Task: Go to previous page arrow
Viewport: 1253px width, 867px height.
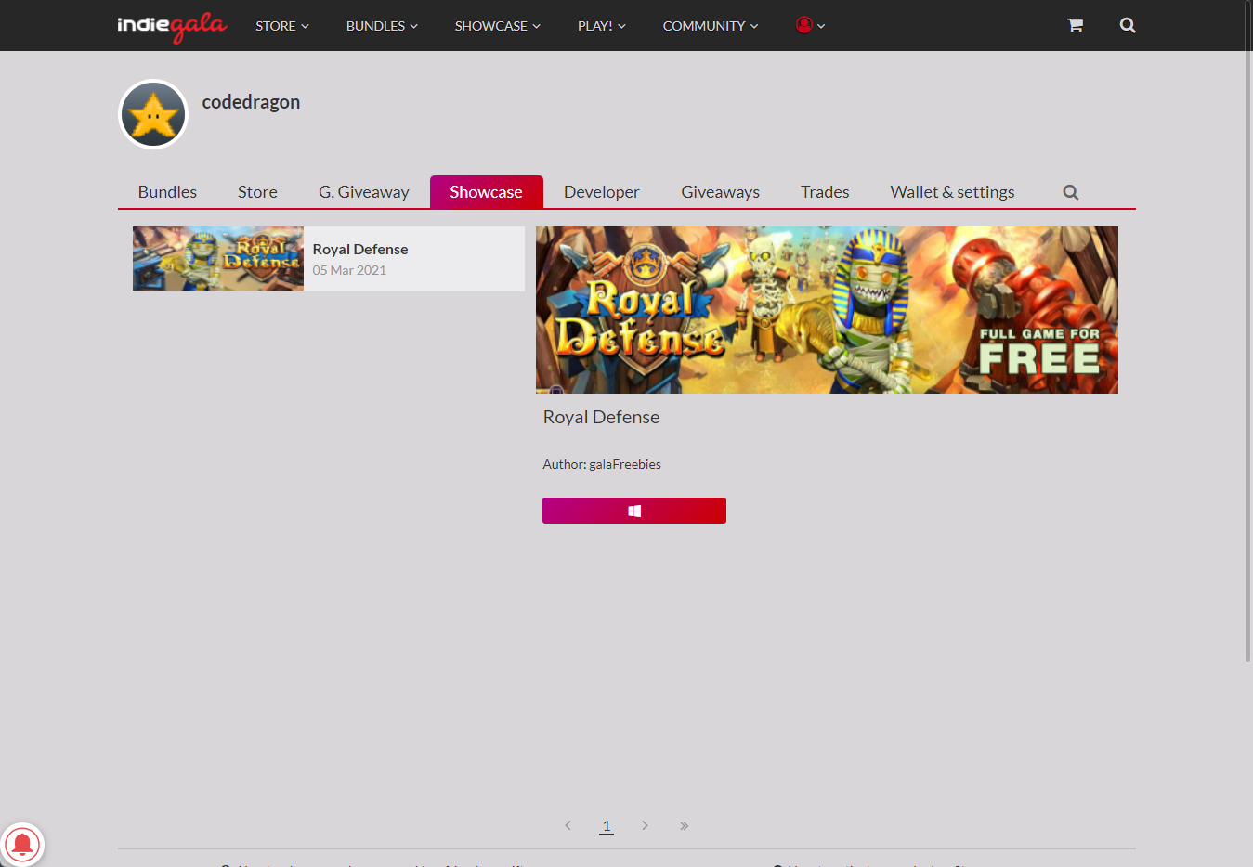Action: (x=568, y=825)
